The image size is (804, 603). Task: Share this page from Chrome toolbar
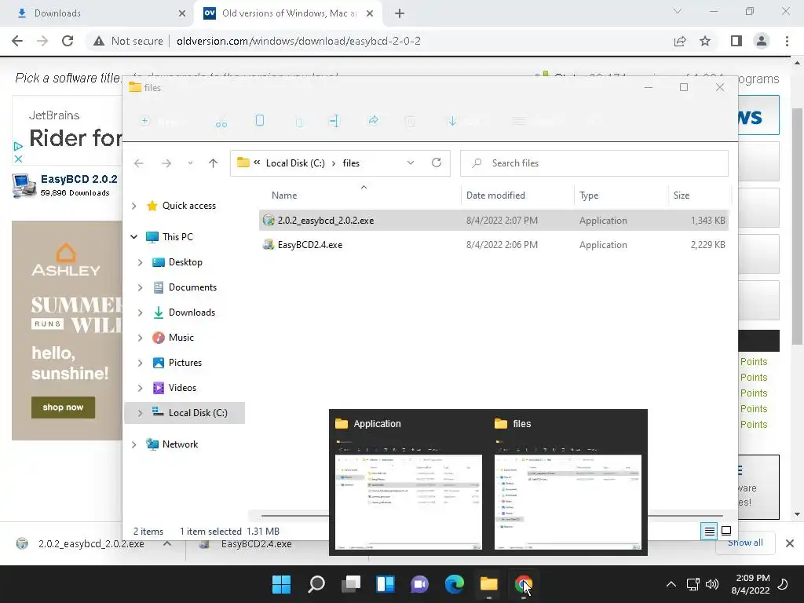[680, 41]
